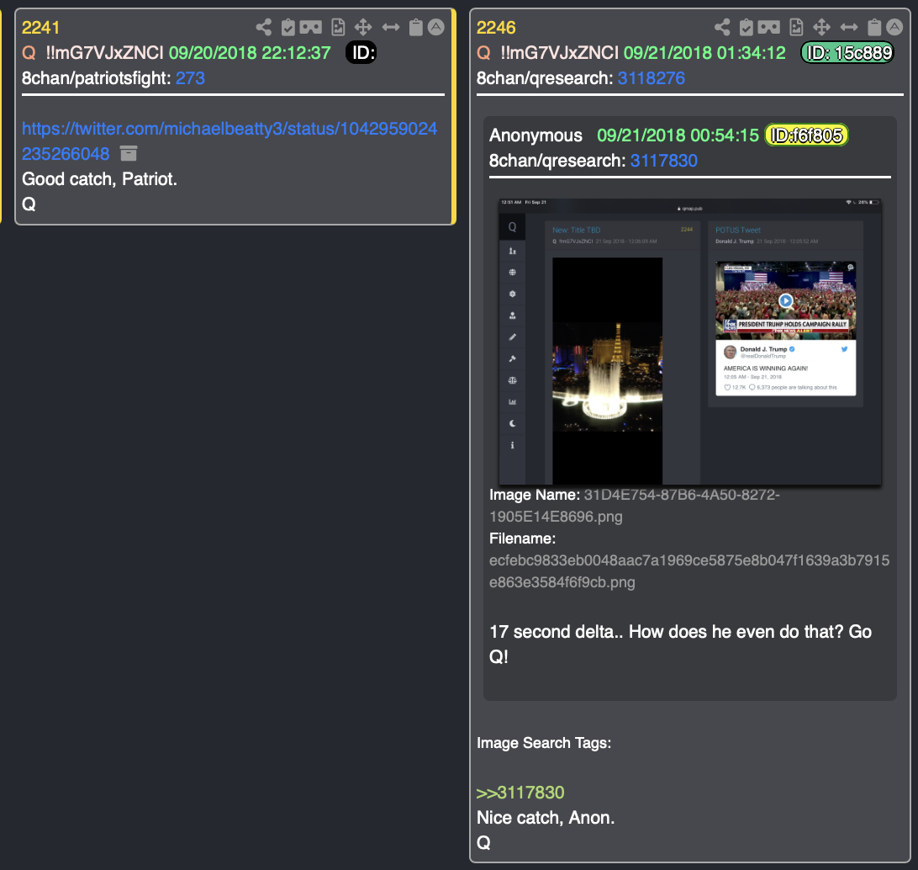Image resolution: width=918 pixels, height=870 pixels.
Task: Follow the >>3117830 reply reference
Action: click(520, 793)
